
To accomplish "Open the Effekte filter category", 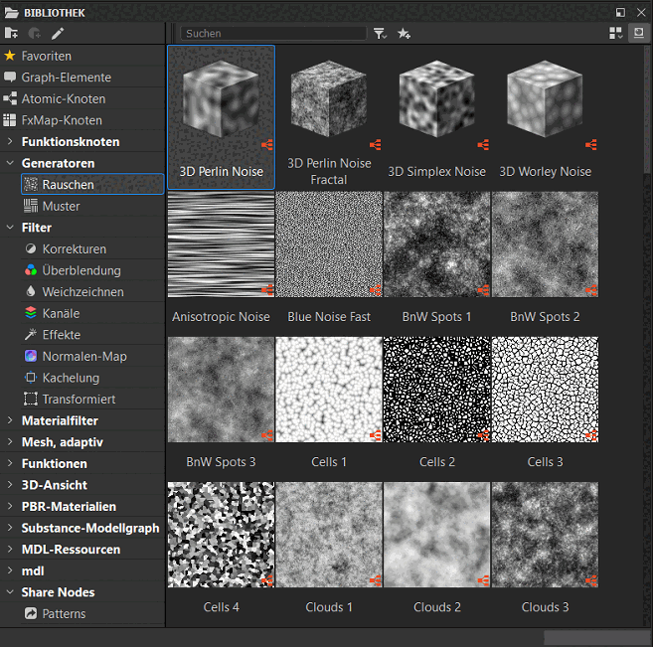I will pyautogui.click(x=92, y=335).
